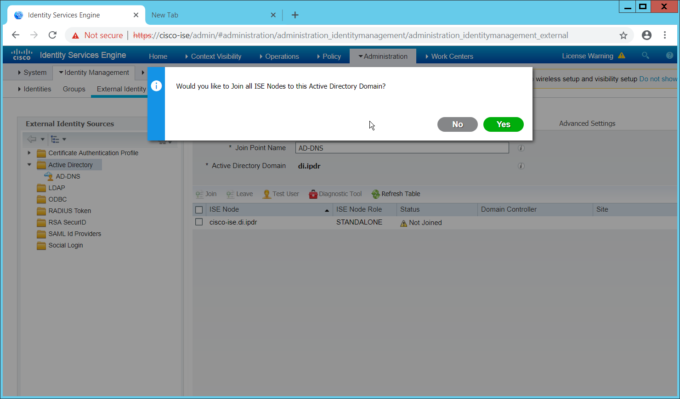
Task: Open the Chrome profile account icon
Action: tap(646, 35)
